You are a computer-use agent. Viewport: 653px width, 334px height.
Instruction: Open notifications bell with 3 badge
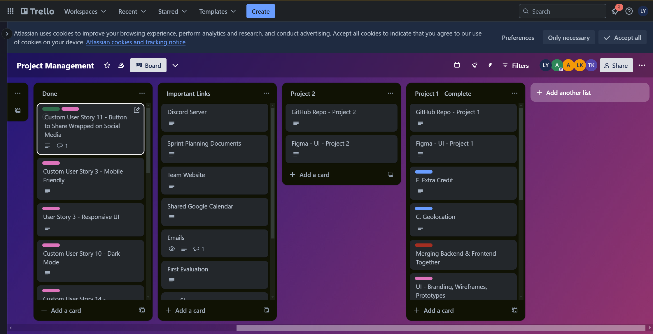coord(615,11)
